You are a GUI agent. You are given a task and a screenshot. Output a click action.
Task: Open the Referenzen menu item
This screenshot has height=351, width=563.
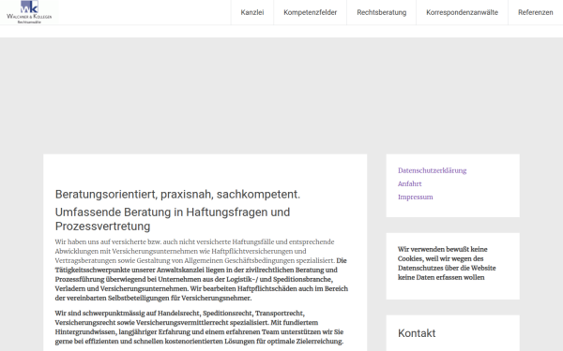[536, 12]
